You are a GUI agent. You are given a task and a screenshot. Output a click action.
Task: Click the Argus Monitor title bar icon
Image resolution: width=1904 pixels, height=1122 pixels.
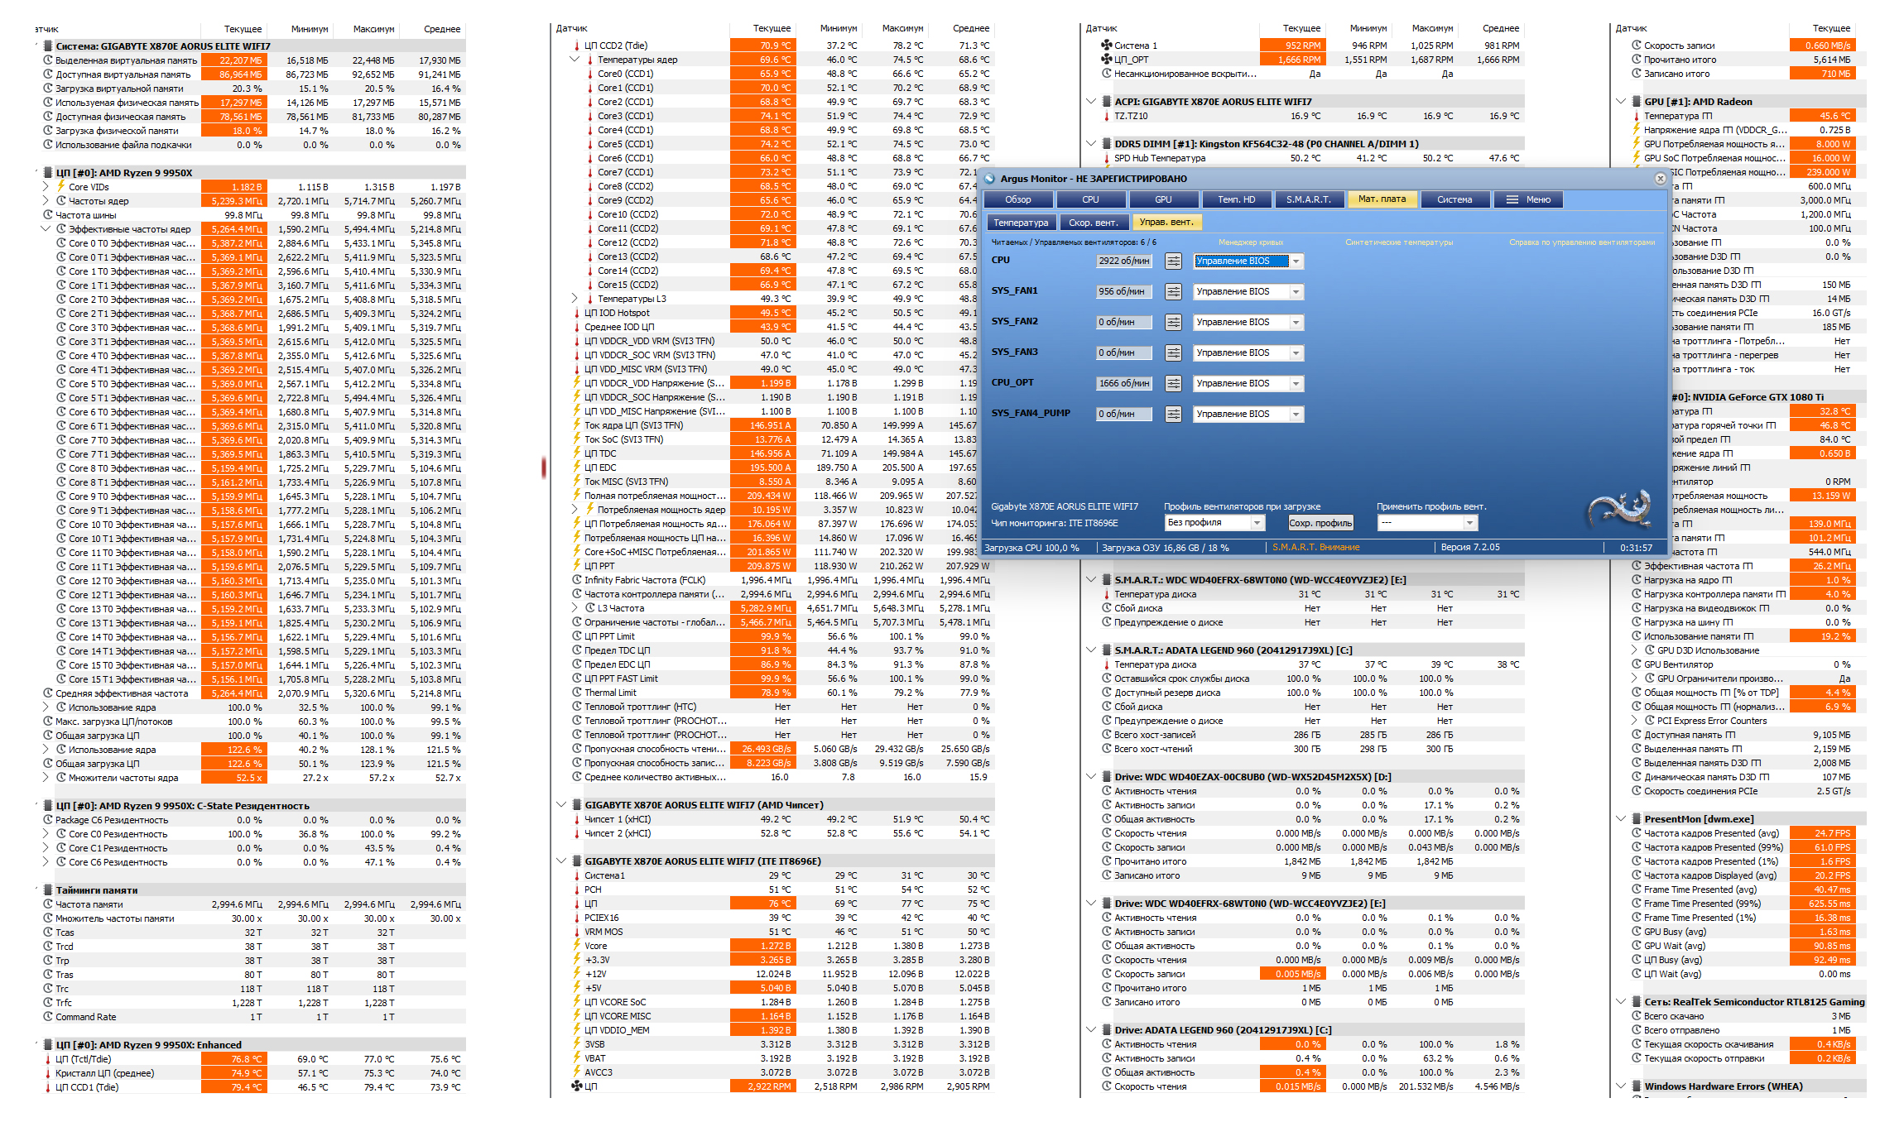[x=990, y=179]
